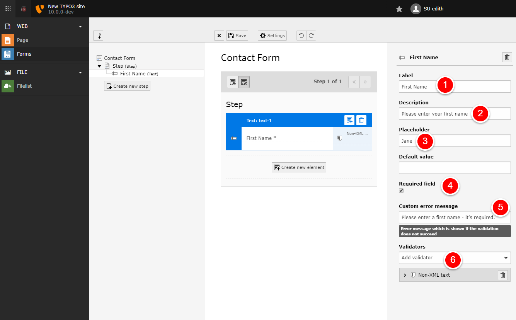
Task: Save the Contact Form
Action: pos(237,35)
